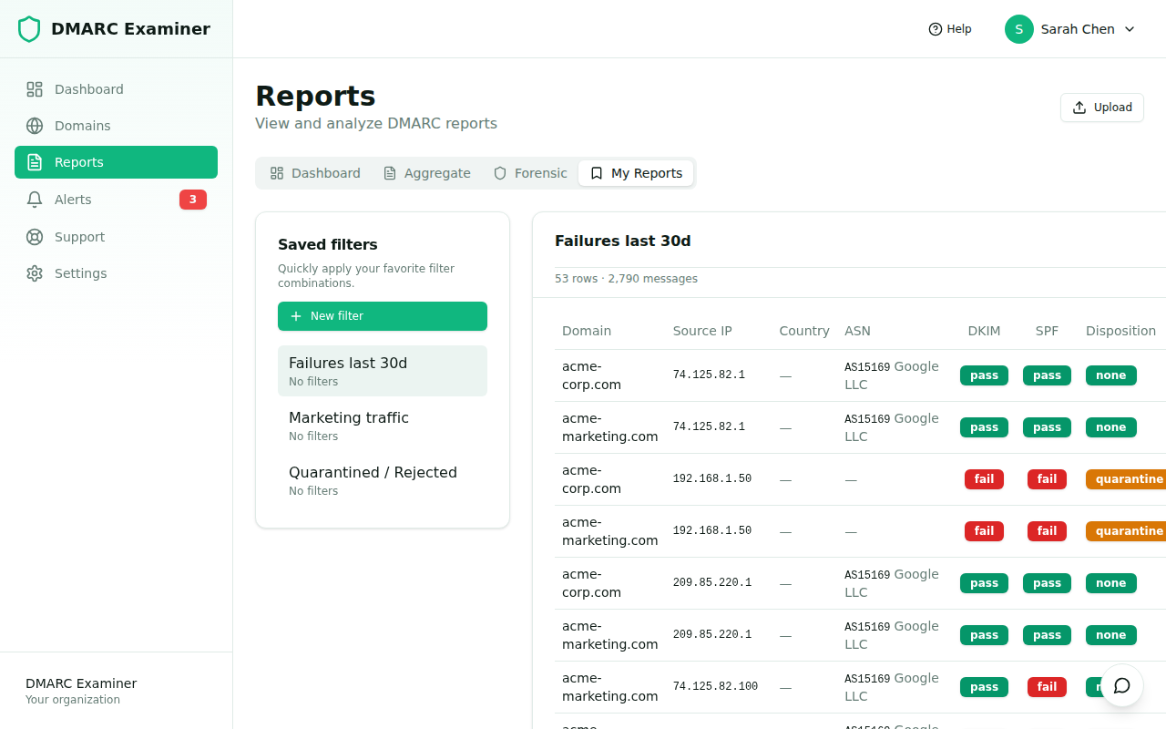The height and width of the screenshot is (729, 1166).
Task: Click the SPF column header
Action: [1047, 331]
